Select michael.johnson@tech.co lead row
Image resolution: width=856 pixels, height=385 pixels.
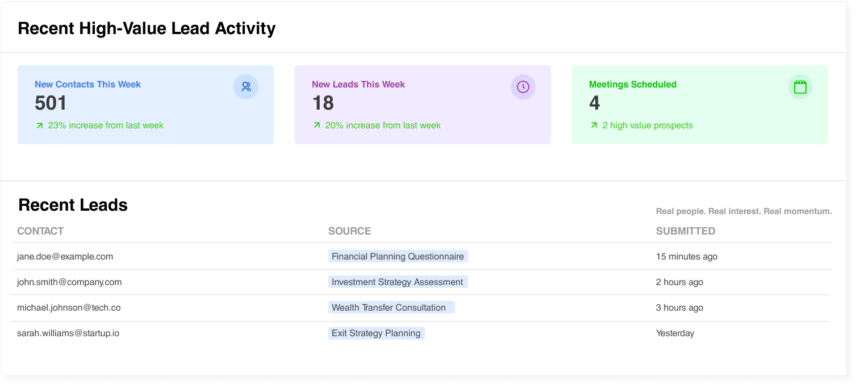pyautogui.click(x=69, y=308)
